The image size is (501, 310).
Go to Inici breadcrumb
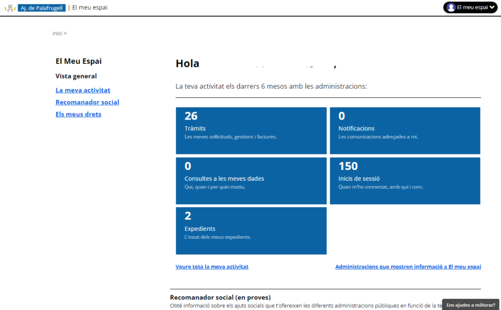coord(57,33)
